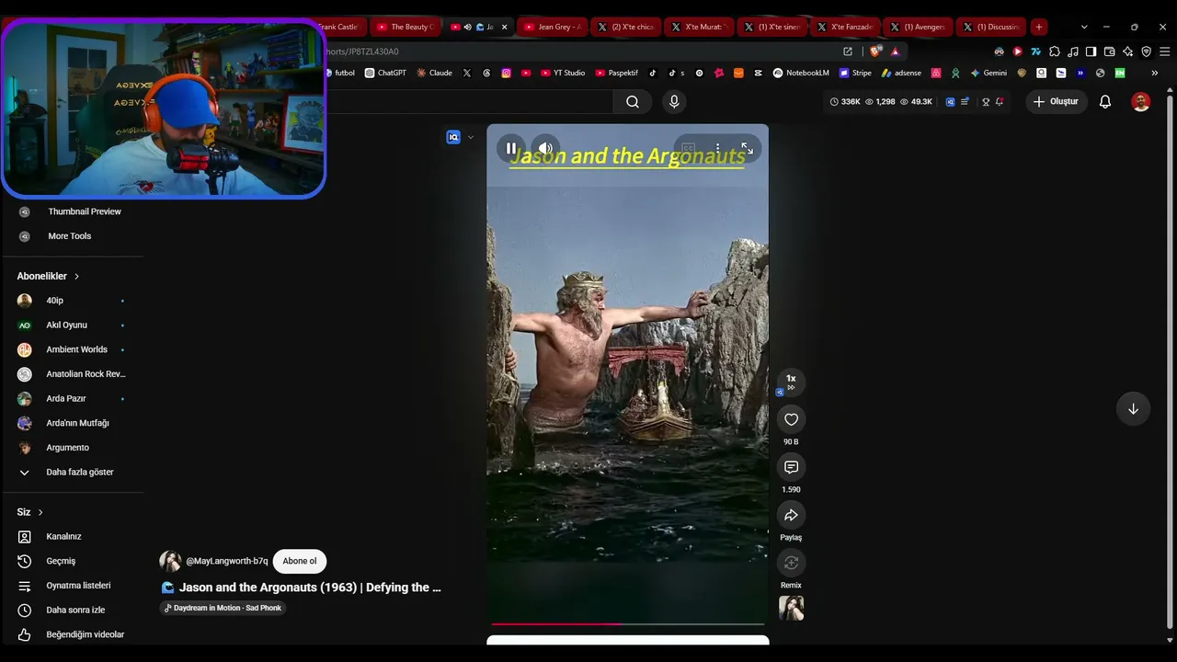This screenshot has height=662, width=1177.
Task: Open a new browser tab
Action: (1038, 27)
